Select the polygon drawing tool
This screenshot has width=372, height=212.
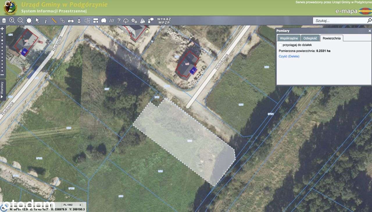pos(104,21)
